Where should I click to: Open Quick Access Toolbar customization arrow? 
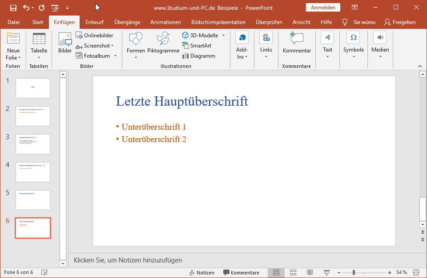pos(67,8)
